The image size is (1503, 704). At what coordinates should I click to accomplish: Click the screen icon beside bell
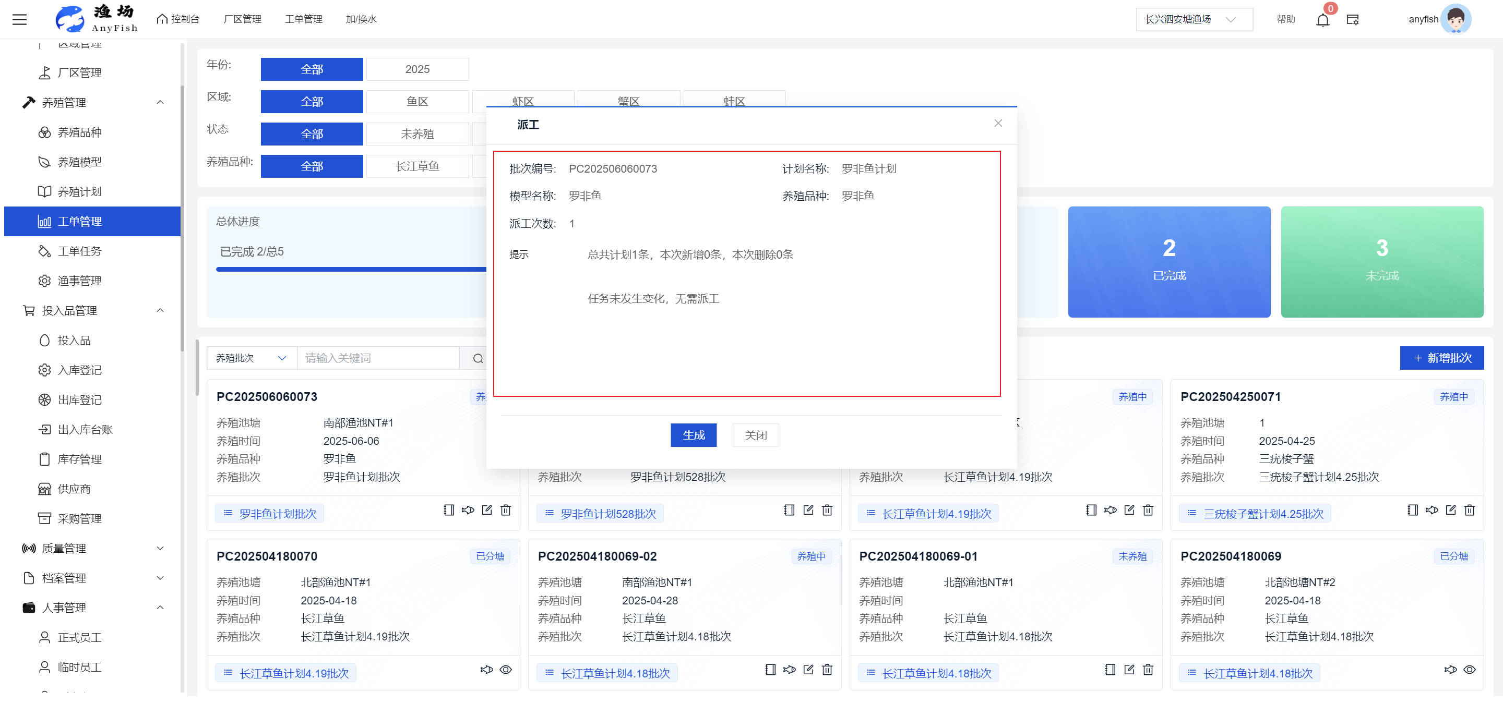coord(1353,20)
